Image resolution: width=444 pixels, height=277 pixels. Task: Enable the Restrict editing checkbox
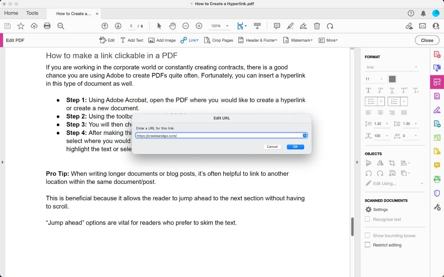(368, 245)
